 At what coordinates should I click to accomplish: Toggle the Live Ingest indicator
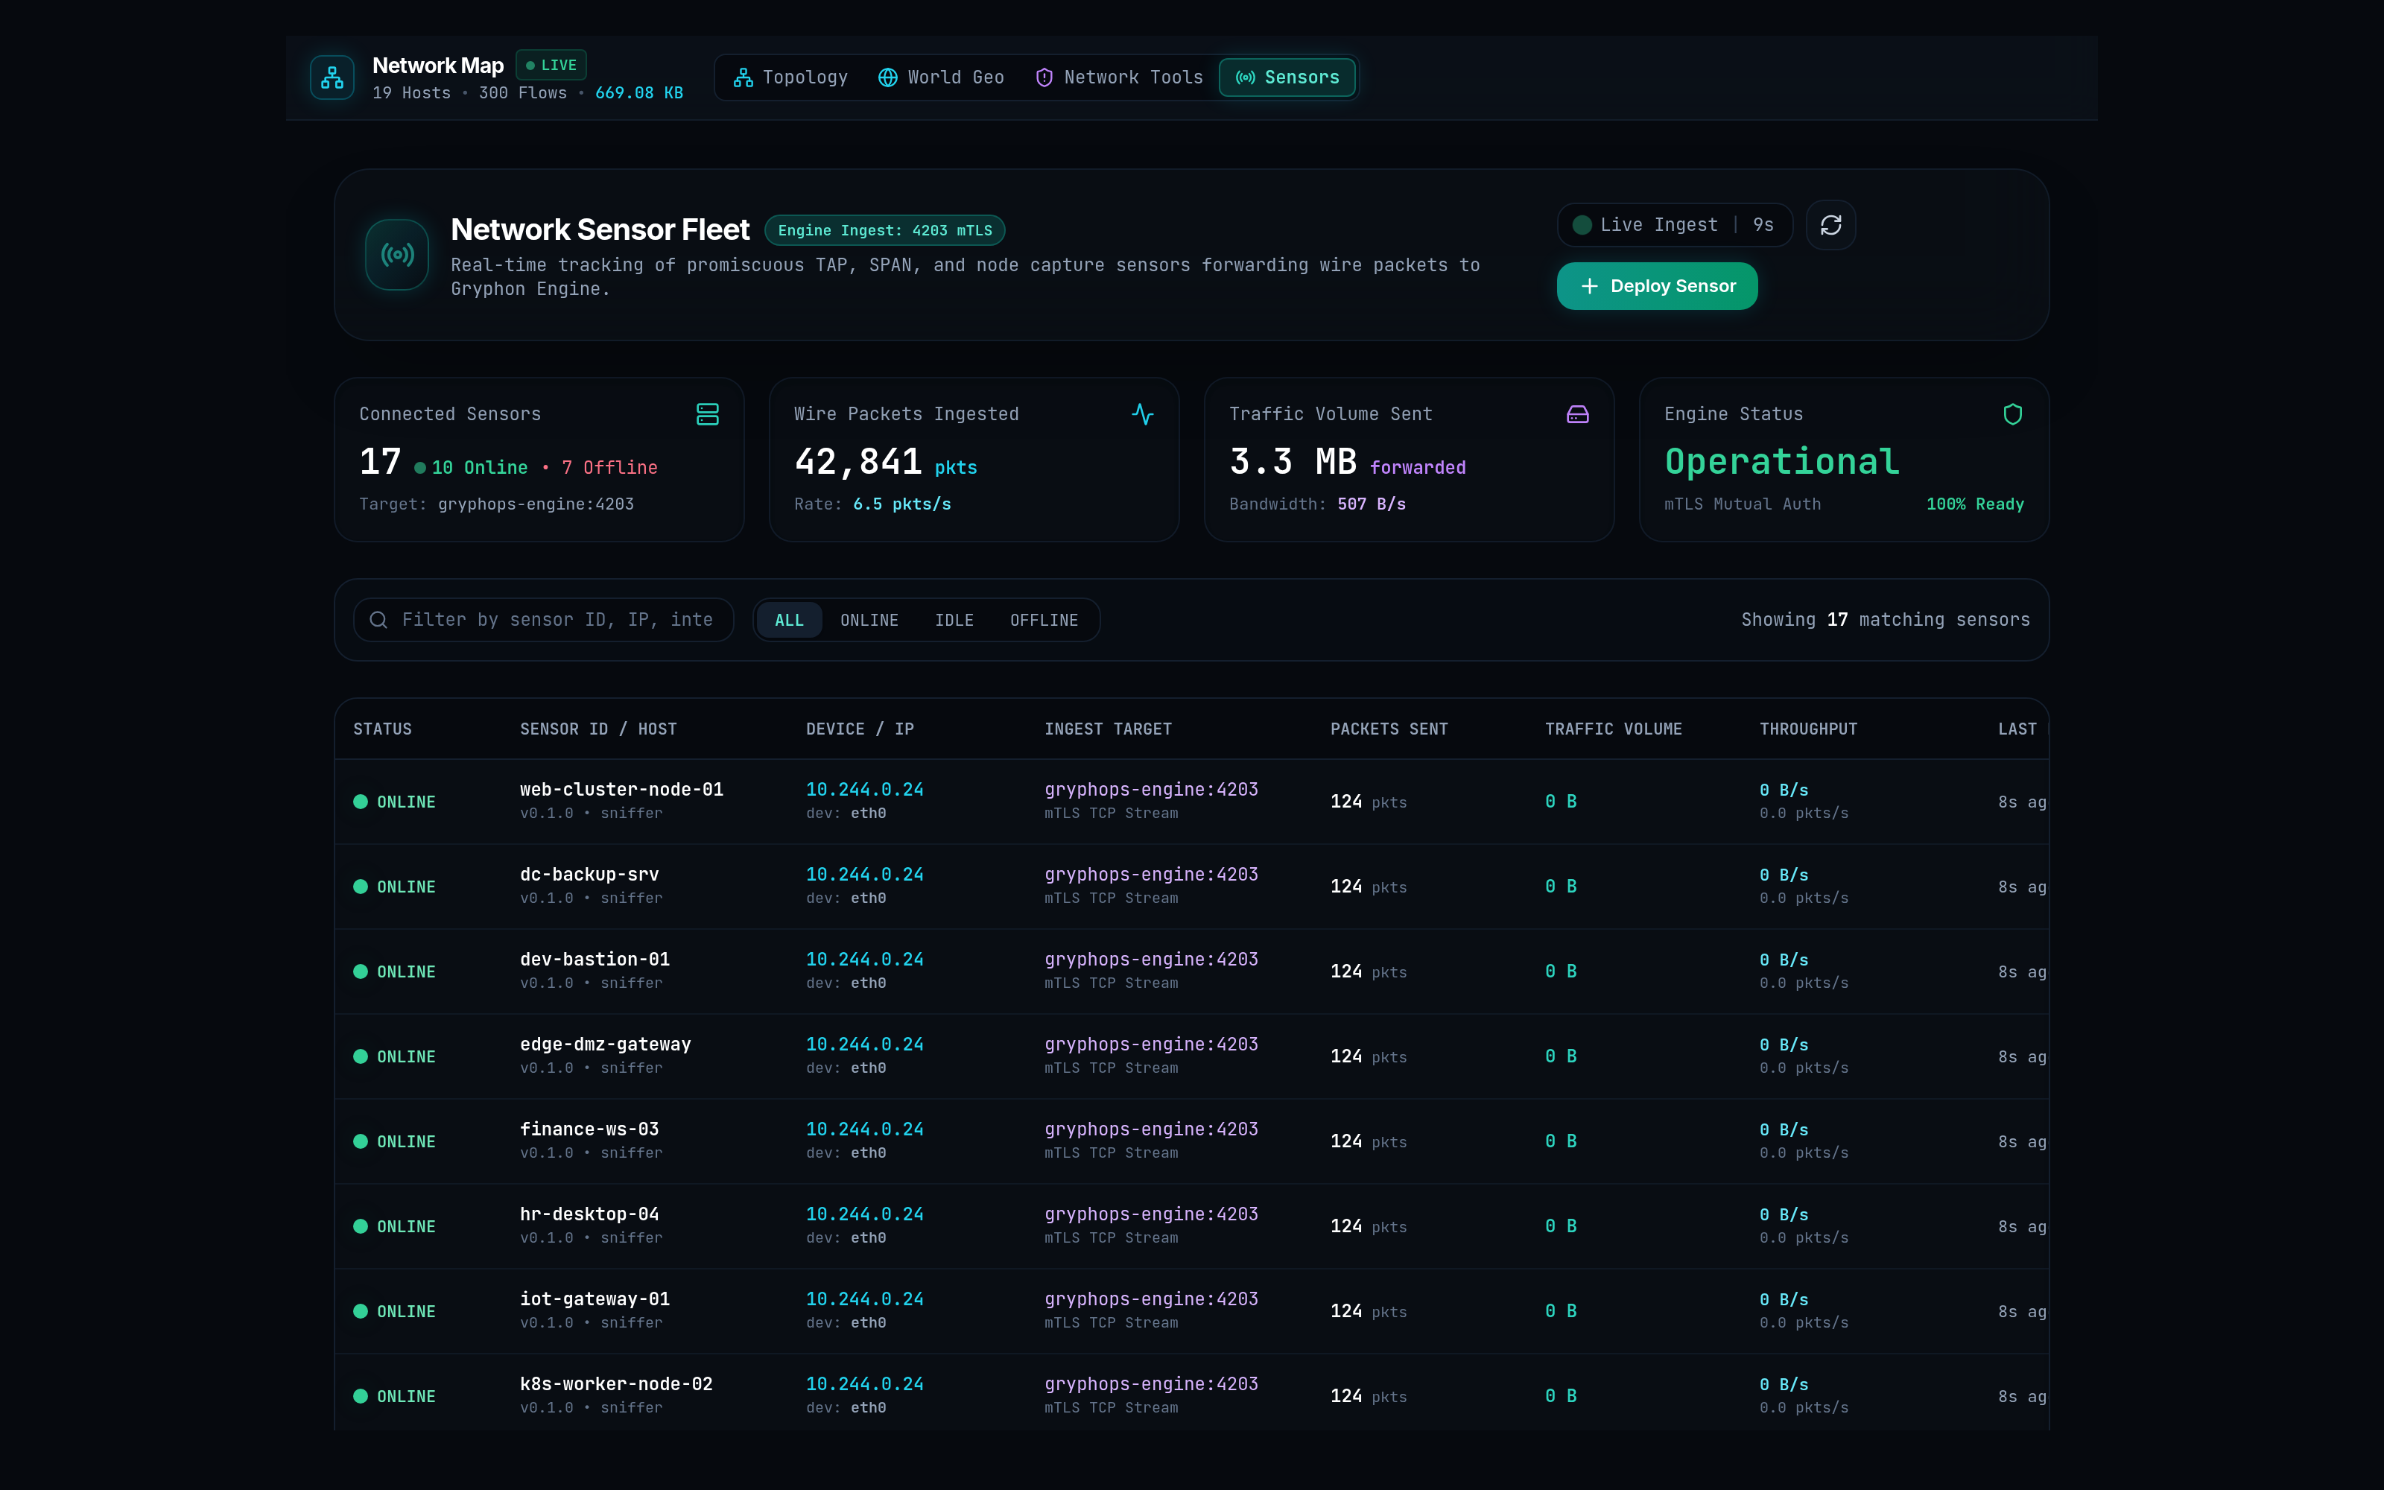point(1674,226)
